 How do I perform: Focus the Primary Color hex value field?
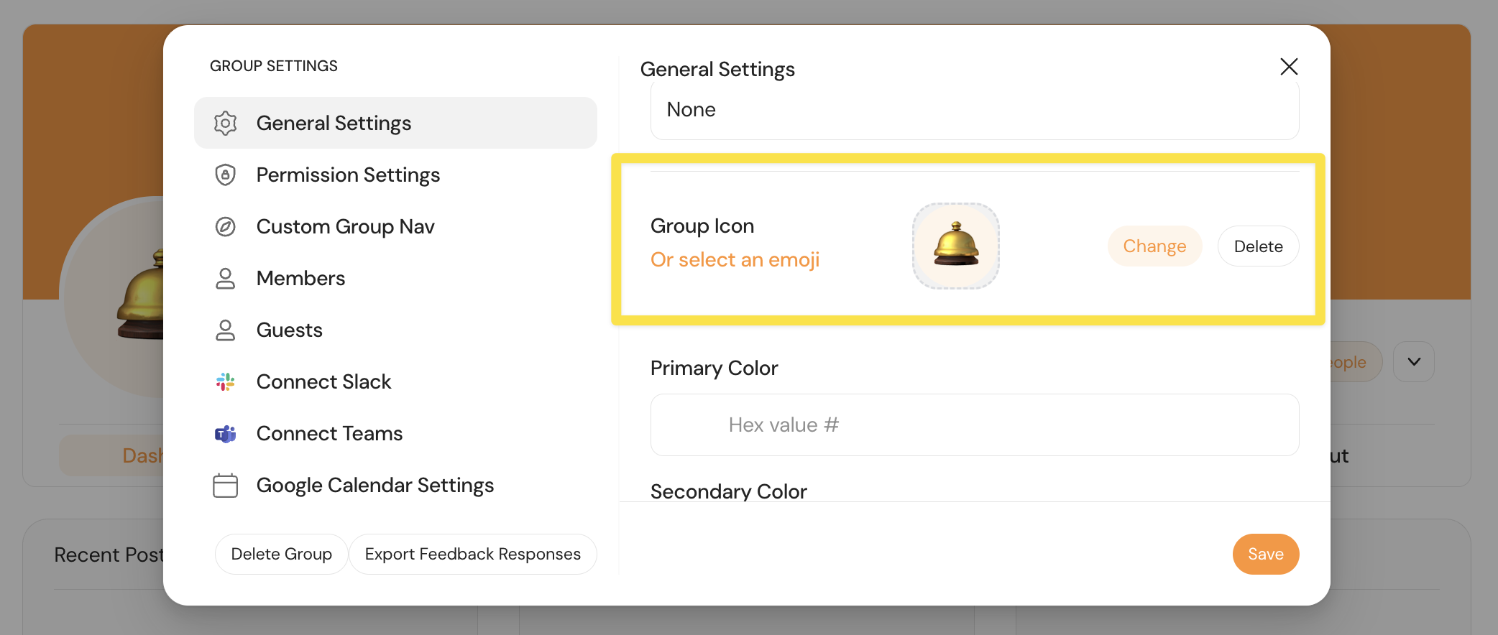(974, 425)
